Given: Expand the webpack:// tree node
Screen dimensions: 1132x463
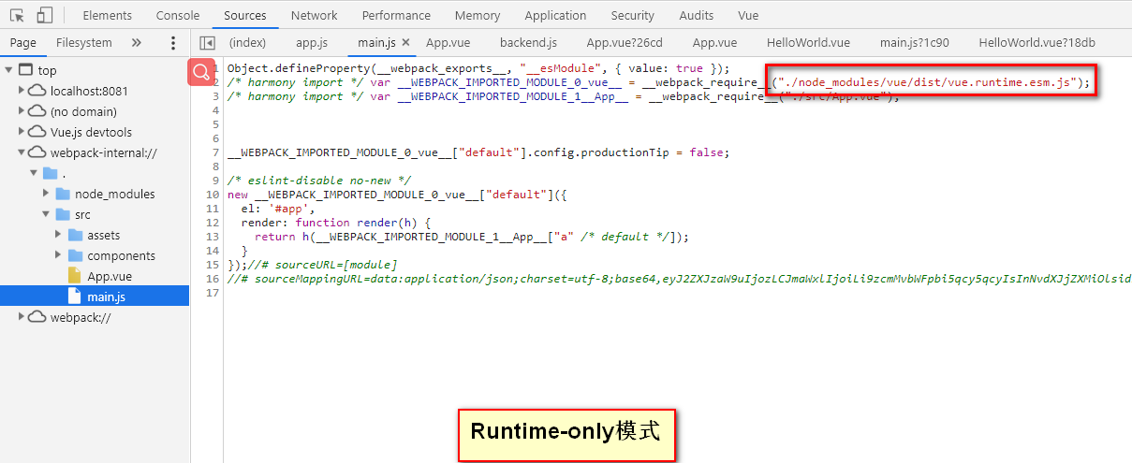Looking at the screenshot, I should [x=22, y=317].
